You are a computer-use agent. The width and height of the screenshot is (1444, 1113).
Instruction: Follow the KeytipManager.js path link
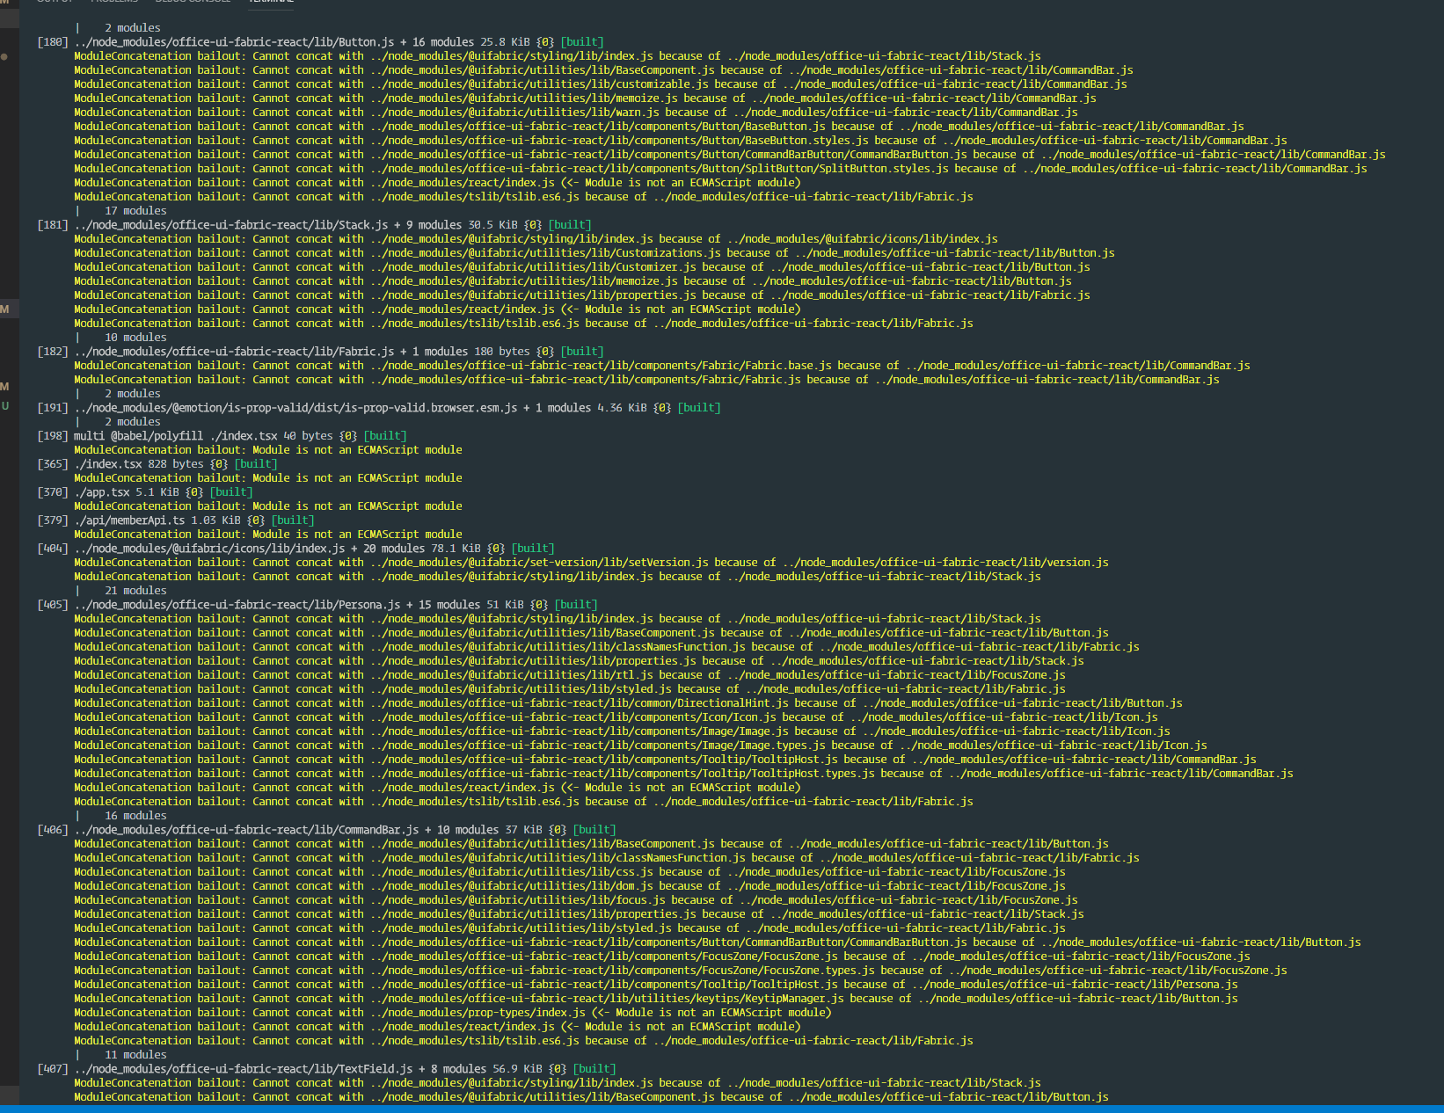click(607, 999)
